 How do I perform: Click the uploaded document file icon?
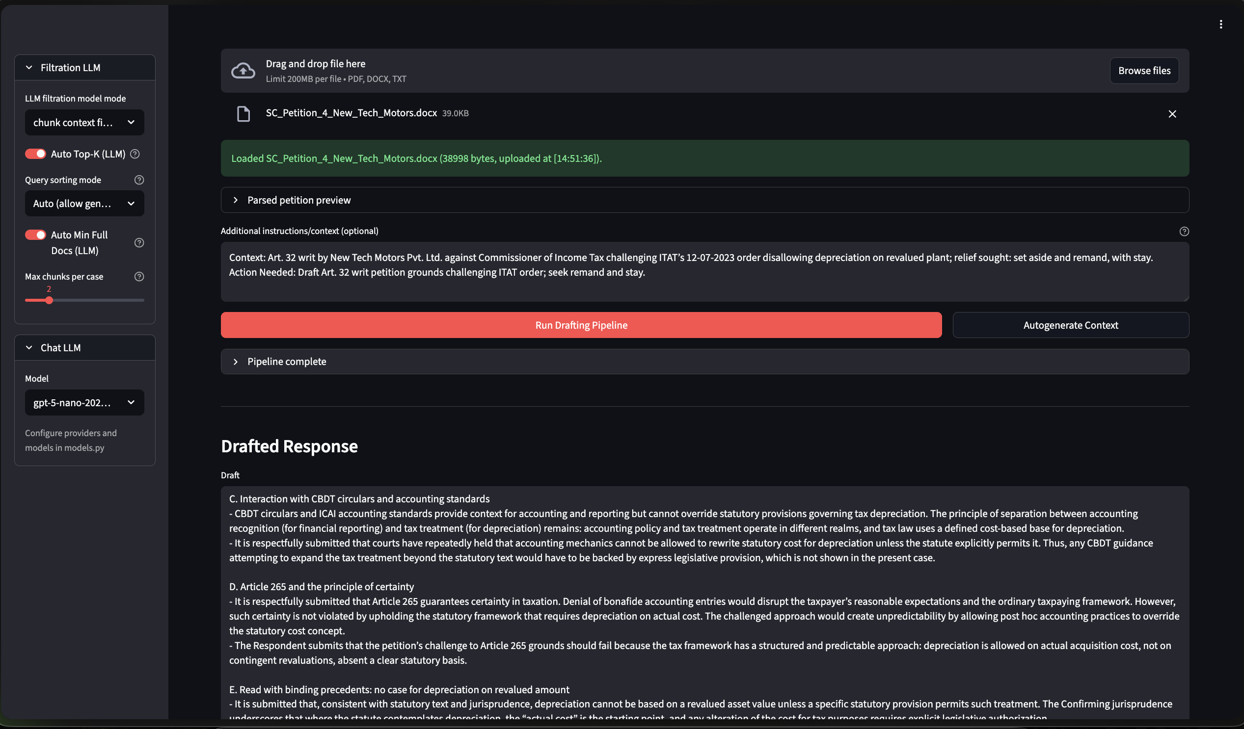click(243, 114)
